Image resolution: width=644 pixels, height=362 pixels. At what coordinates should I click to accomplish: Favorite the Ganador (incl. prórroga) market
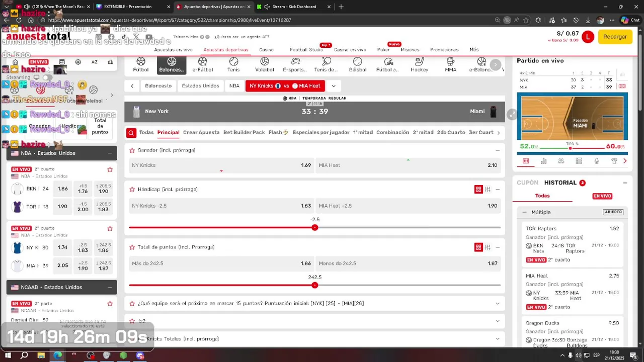pos(132,150)
